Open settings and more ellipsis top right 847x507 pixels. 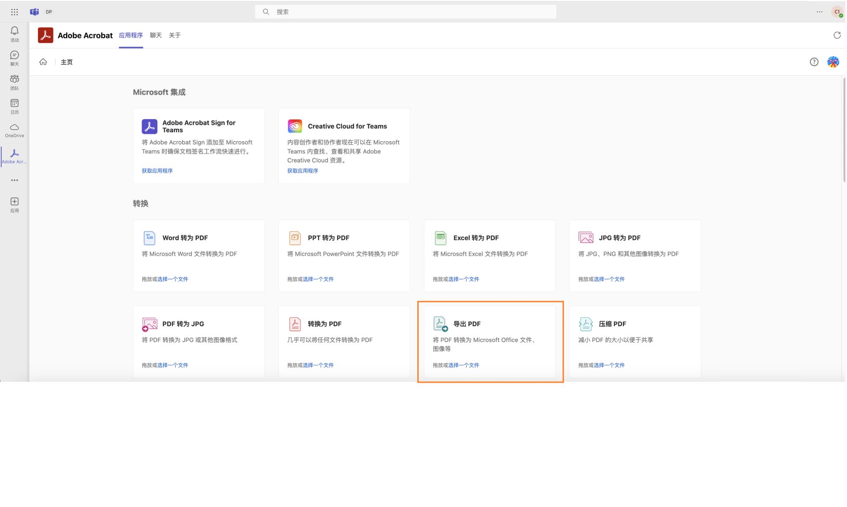click(819, 12)
